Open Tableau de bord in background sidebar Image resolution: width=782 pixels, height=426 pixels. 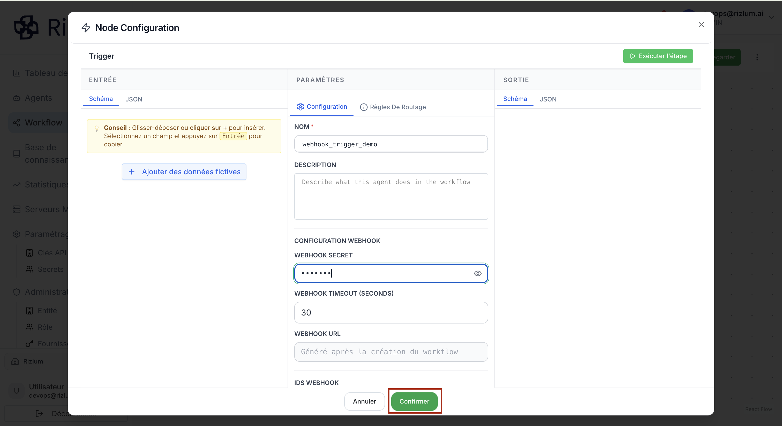(x=40, y=73)
